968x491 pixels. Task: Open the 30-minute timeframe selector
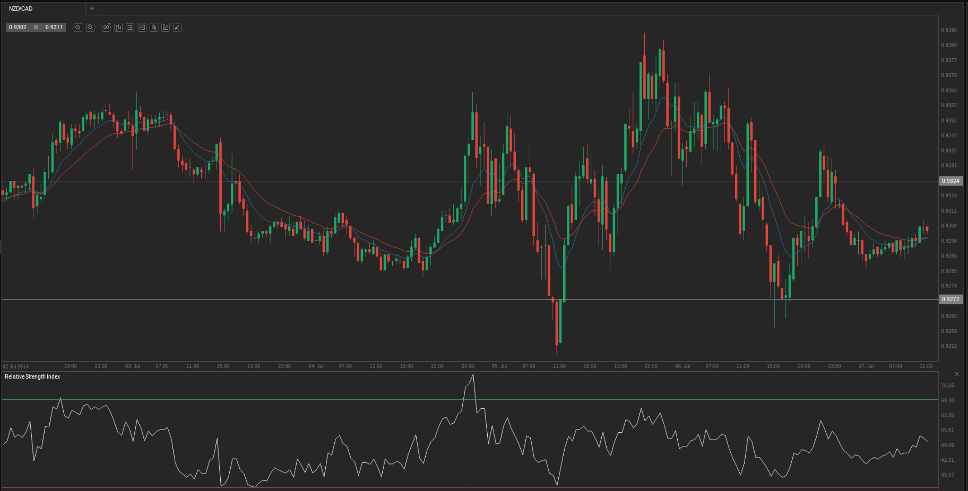[106, 28]
